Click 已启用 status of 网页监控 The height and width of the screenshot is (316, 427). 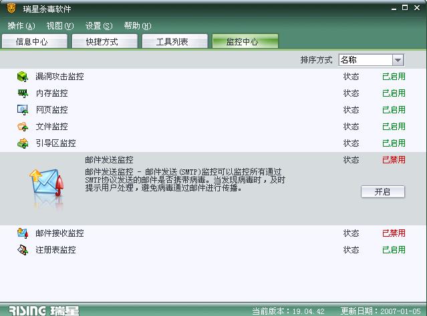394,110
